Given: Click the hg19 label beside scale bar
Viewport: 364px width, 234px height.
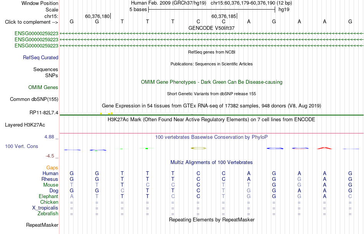Looking at the screenshot, I should [x=284, y=10].
